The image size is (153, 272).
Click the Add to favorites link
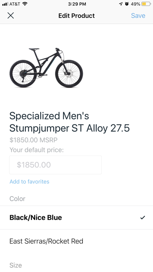coord(29,182)
